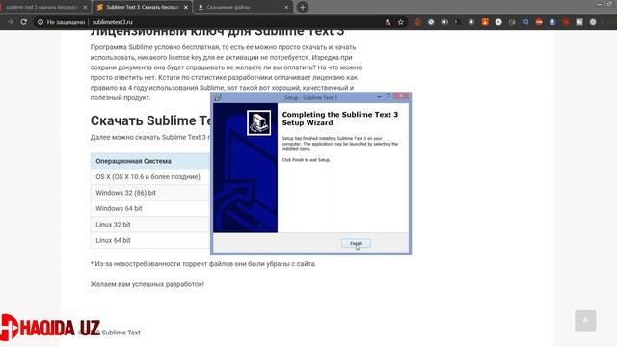Click the checkered grid extension icon

click(579, 22)
